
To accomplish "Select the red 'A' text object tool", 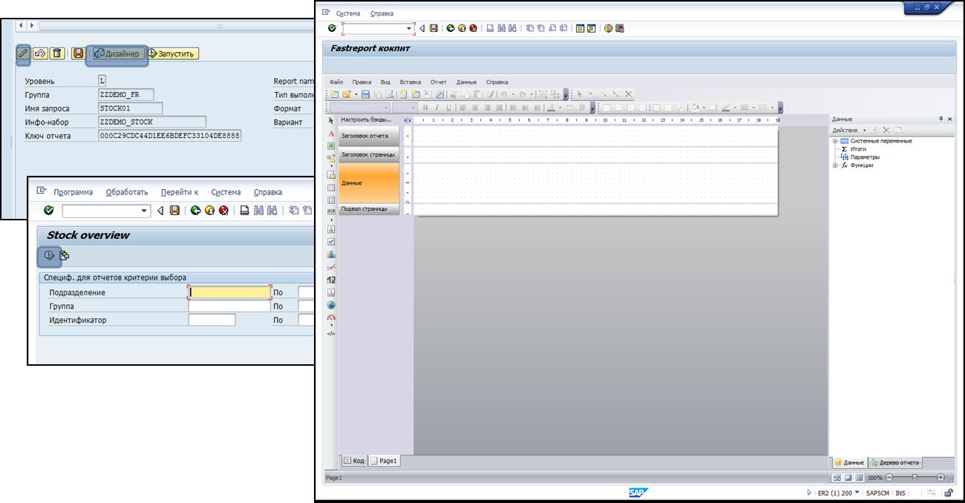I will click(331, 134).
